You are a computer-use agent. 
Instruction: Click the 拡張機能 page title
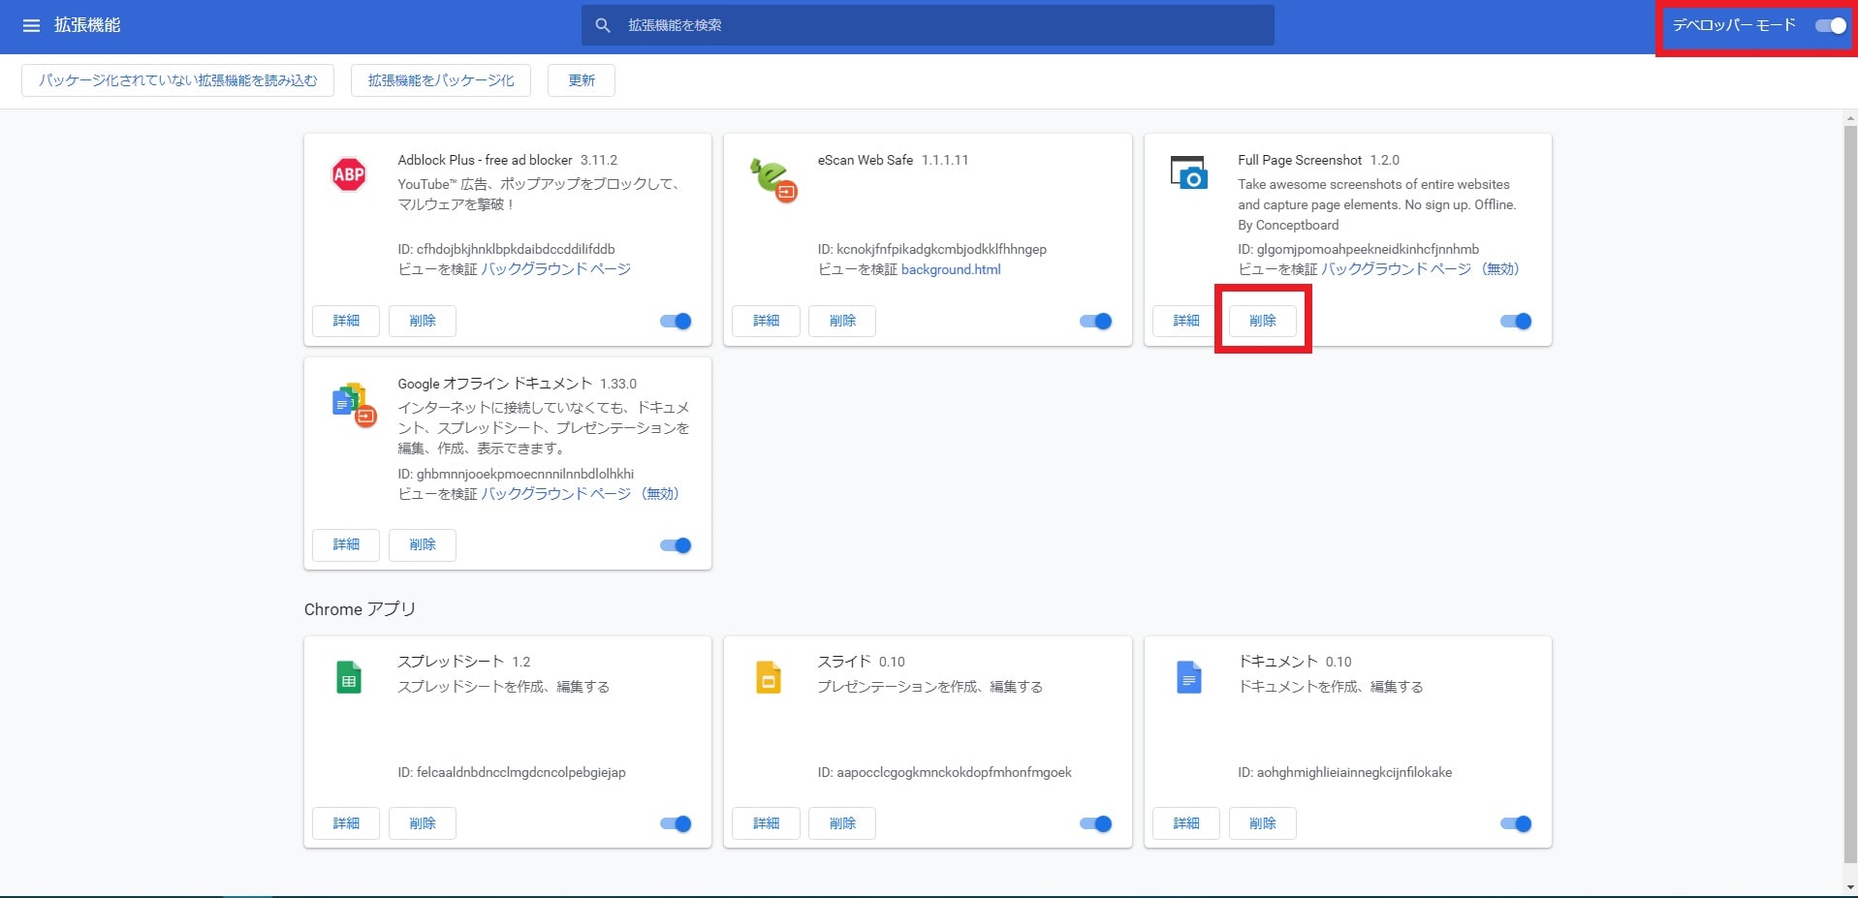click(87, 25)
